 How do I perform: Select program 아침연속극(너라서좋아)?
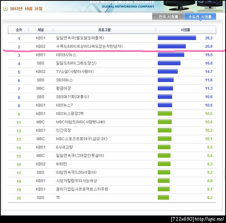click(x=76, y=172)
